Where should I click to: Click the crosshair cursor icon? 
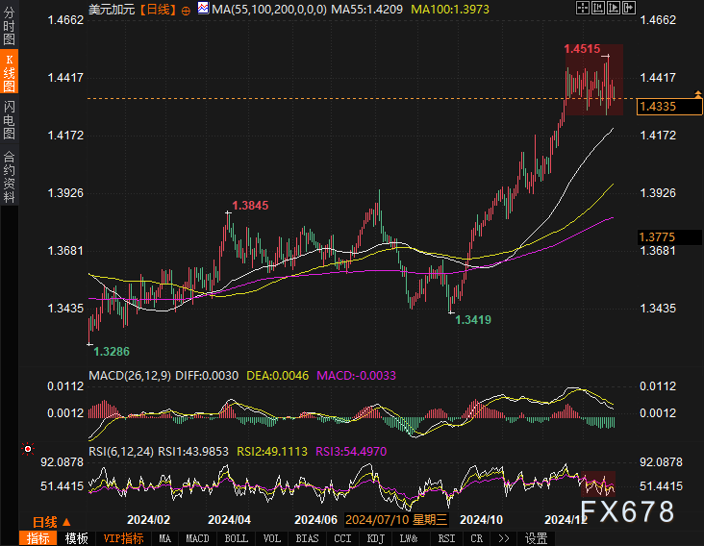click(x=582, y=8)
